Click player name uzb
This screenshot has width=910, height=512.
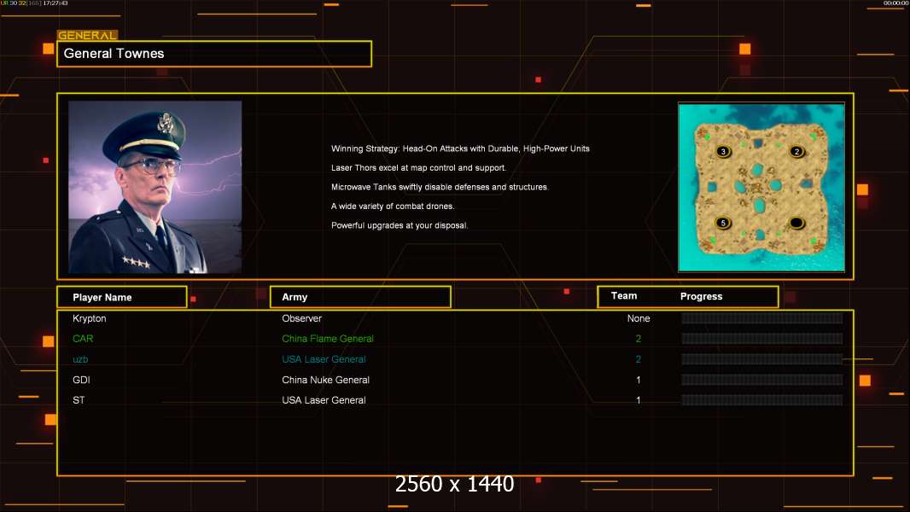80,359
